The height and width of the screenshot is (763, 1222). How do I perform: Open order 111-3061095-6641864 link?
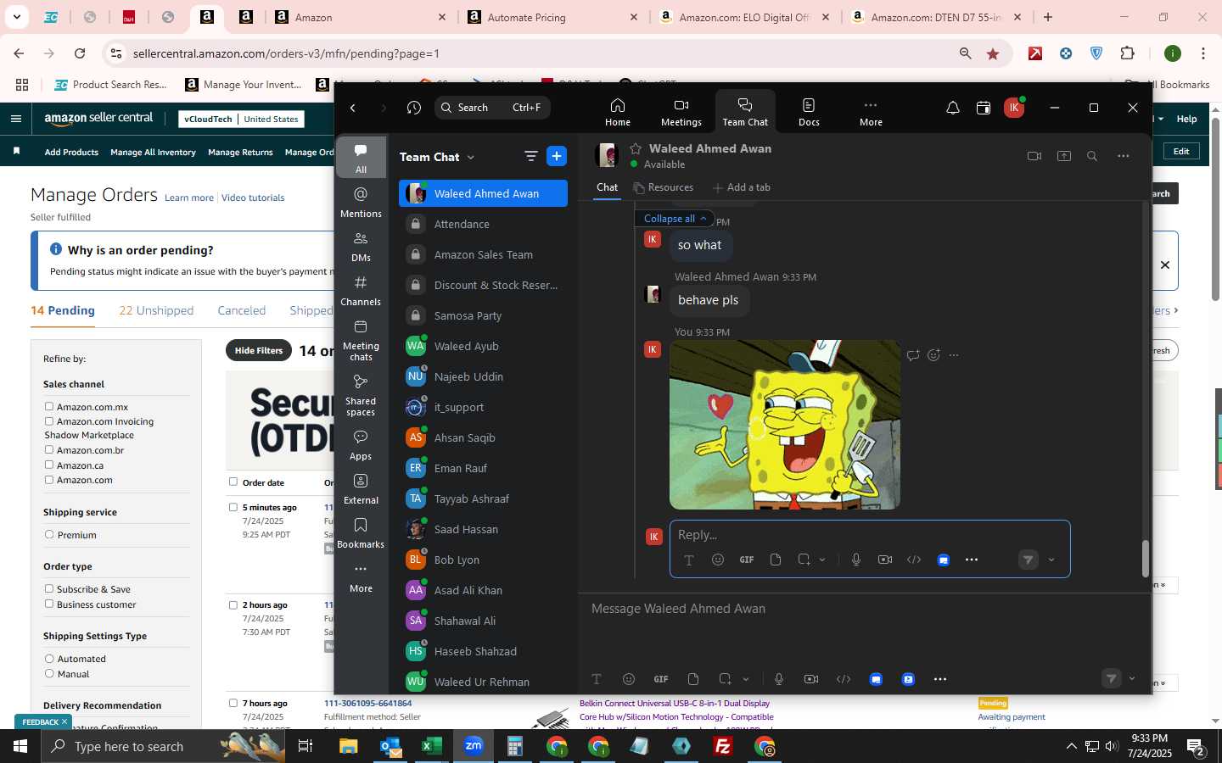tap(367, 703)
